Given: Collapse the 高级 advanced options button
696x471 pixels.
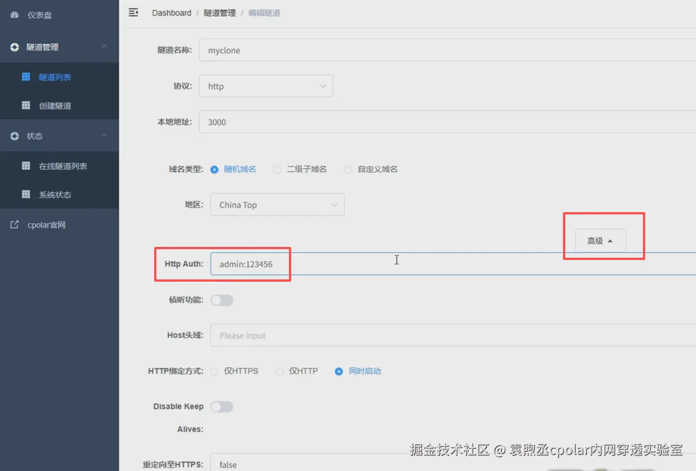Looking at the screenshot, I should (600, 241).
